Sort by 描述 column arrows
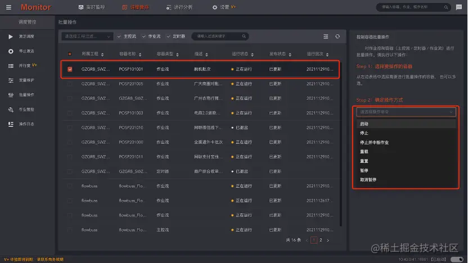Screen dimensions: 468x263 (206, 55)
